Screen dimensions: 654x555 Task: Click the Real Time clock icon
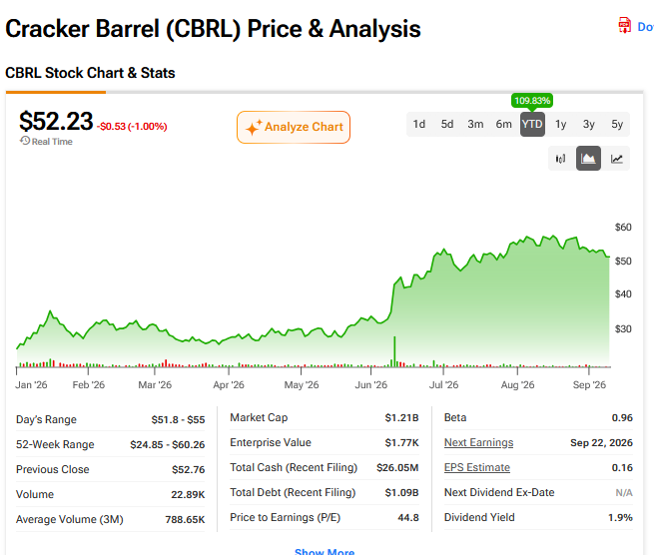pyautogui.click(x=25, y=141)
